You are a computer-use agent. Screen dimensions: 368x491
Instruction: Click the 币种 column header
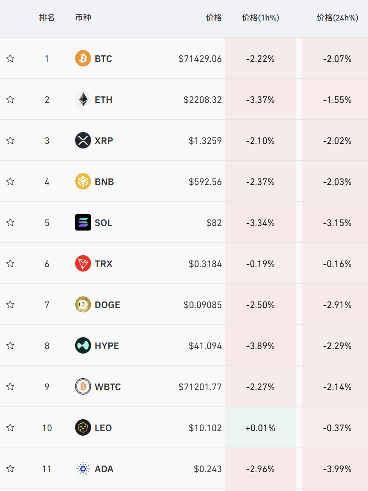click(83, 18)
